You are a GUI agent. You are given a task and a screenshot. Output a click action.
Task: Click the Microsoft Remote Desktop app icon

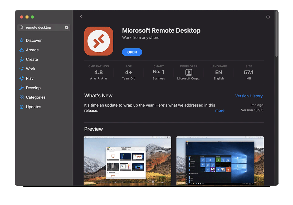(x=99, y=41)
